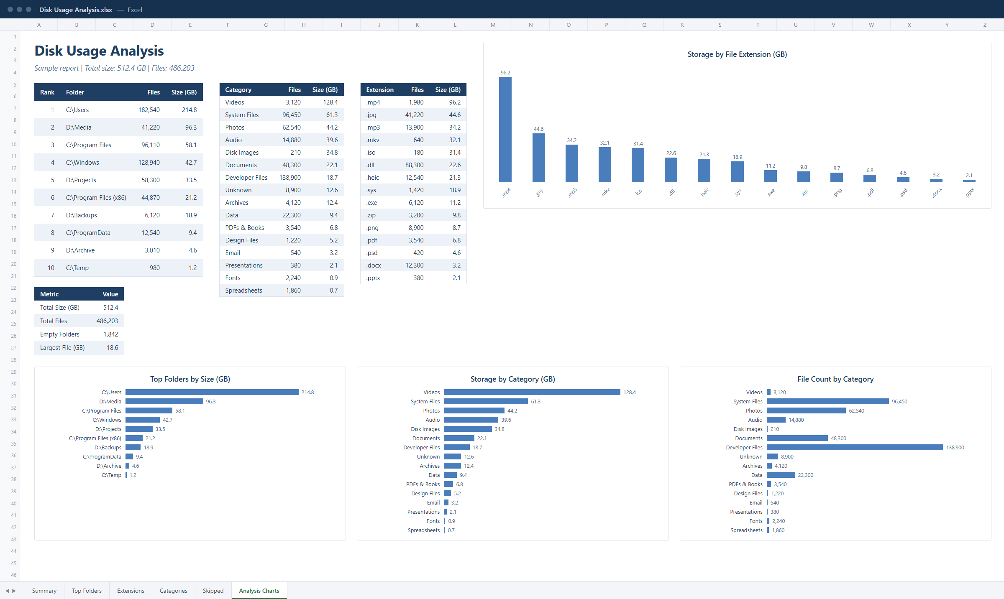The image size is (1004, 599).
Task: Click the .pptx bar labeled 2.1
Action: click(969, 181)
